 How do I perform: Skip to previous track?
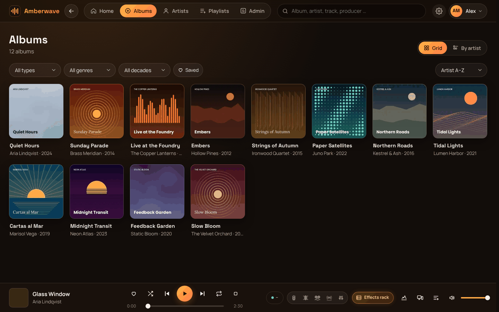coord(167,294)
